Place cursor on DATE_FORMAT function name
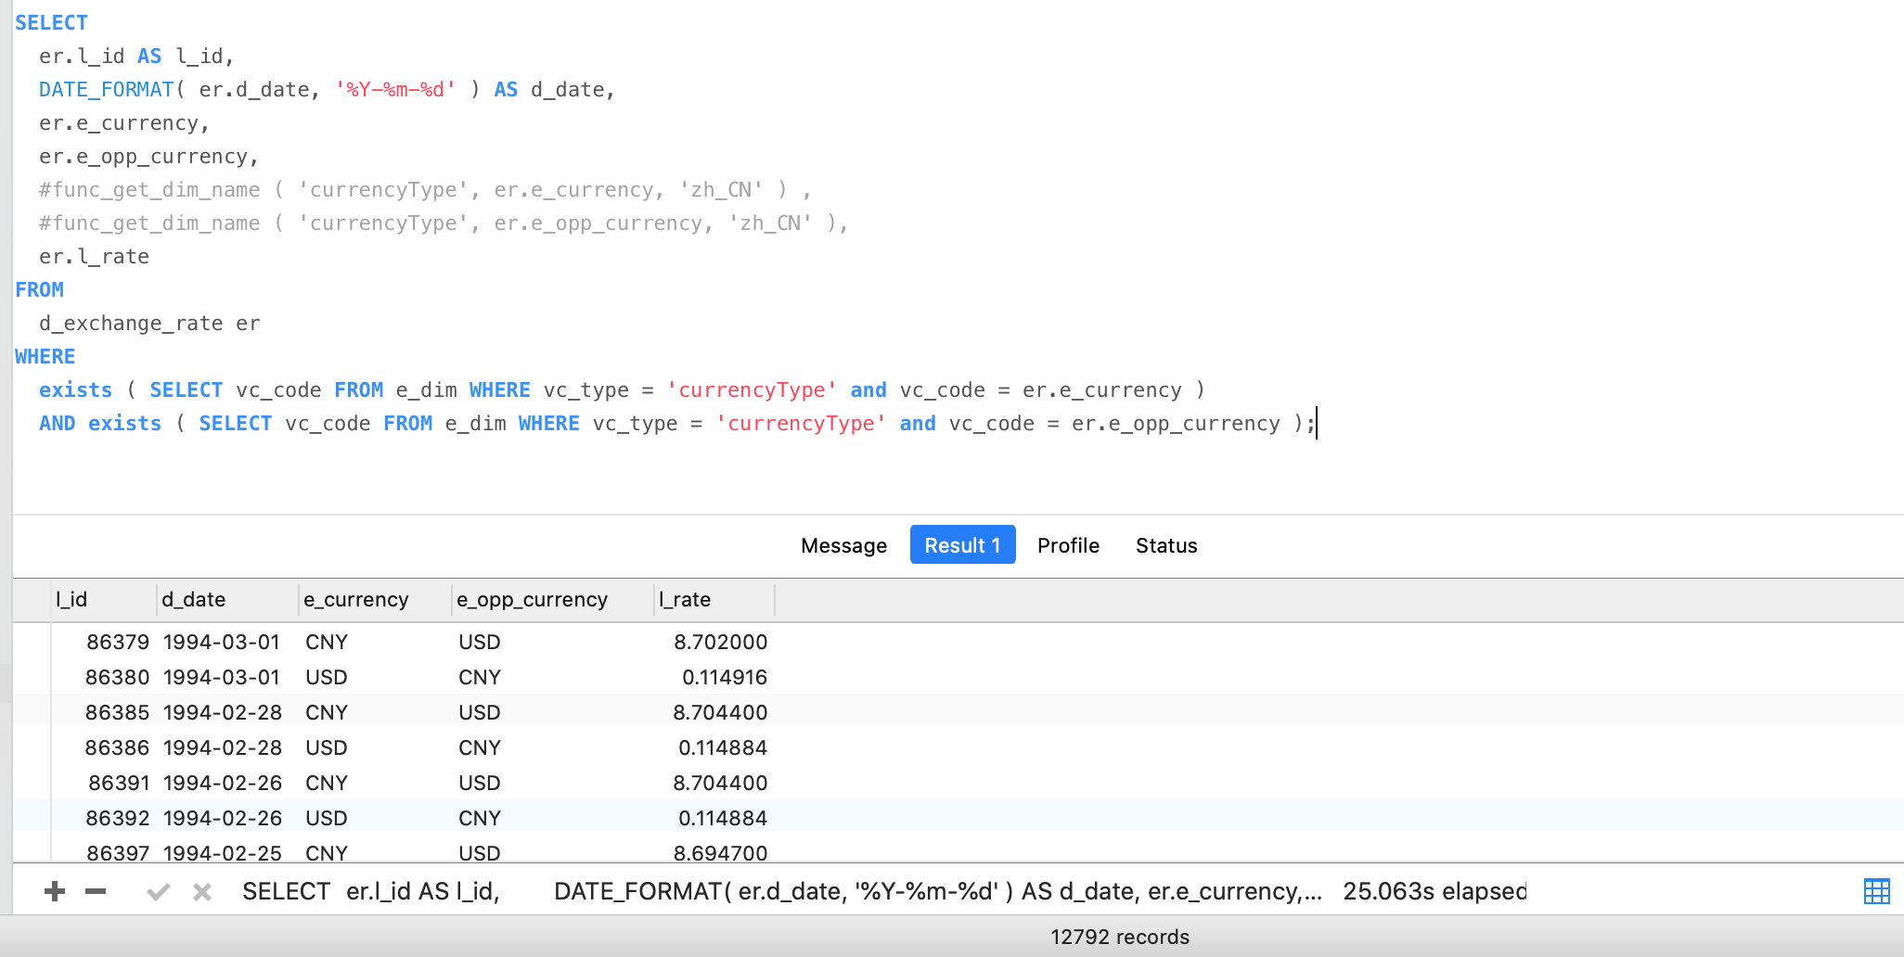 (107, 89)
